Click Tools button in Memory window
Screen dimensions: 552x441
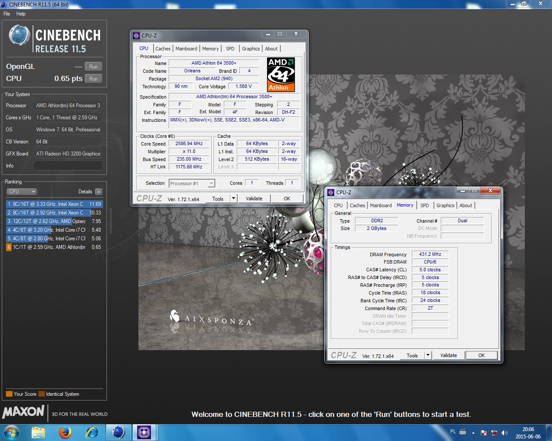pos(412,355)
